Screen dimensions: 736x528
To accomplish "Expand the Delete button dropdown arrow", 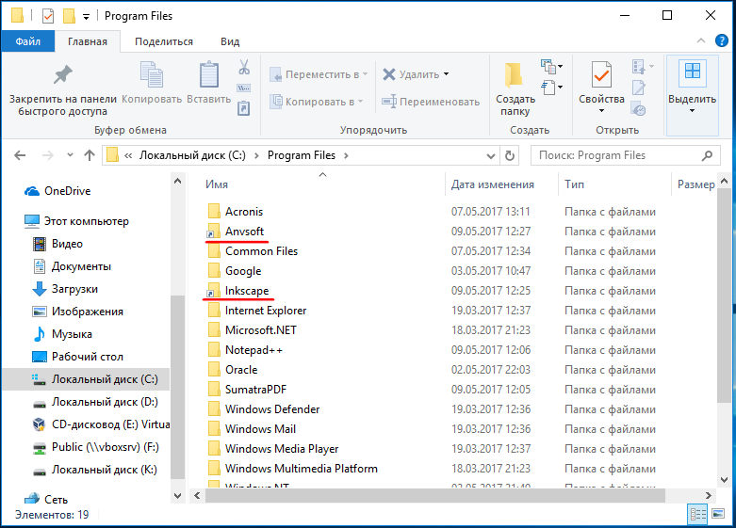I will 447,74.
